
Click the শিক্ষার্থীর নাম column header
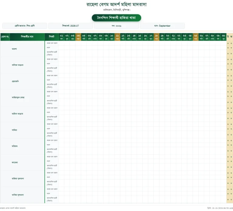pyautogui.click(x=27, y=37)
